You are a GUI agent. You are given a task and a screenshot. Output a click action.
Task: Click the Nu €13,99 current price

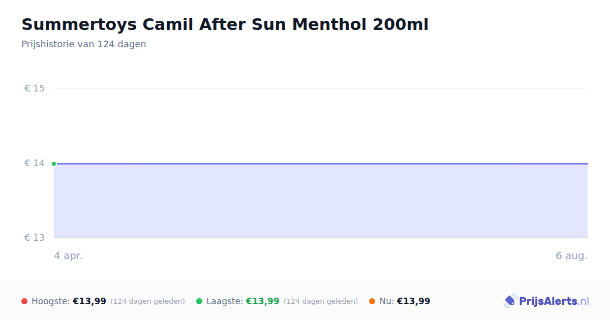[x=413, y=301]
